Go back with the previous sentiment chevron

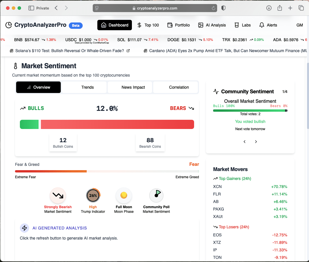pyautogui.click(x=244, y=142)
